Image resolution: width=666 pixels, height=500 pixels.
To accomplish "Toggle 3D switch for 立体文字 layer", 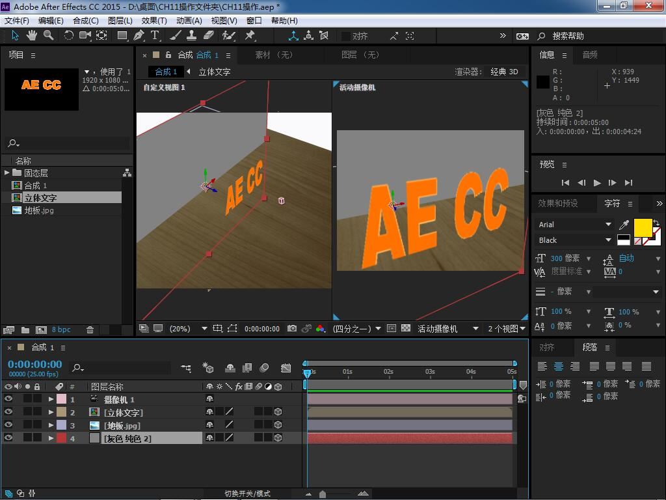I will pyautogui.click(x=278, y=411).
